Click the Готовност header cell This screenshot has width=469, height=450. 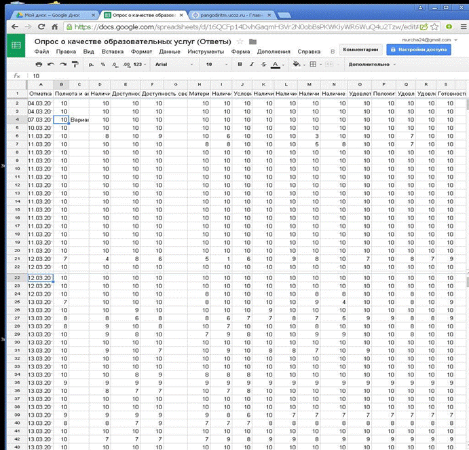pos(451,94)
